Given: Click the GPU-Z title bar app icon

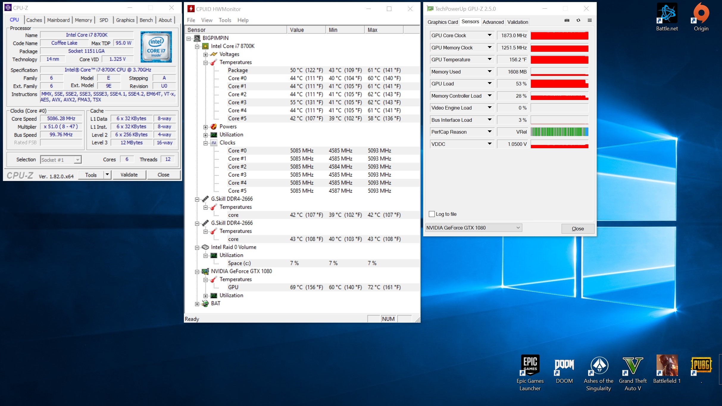Looking at the screenshot, I should pyautogui.click(x=430, y=9).
